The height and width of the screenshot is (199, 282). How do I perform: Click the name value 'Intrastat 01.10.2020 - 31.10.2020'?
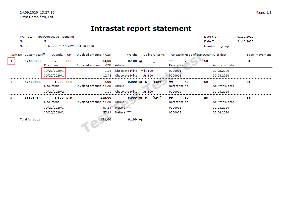pyautogui.click(x=69, y=46)
